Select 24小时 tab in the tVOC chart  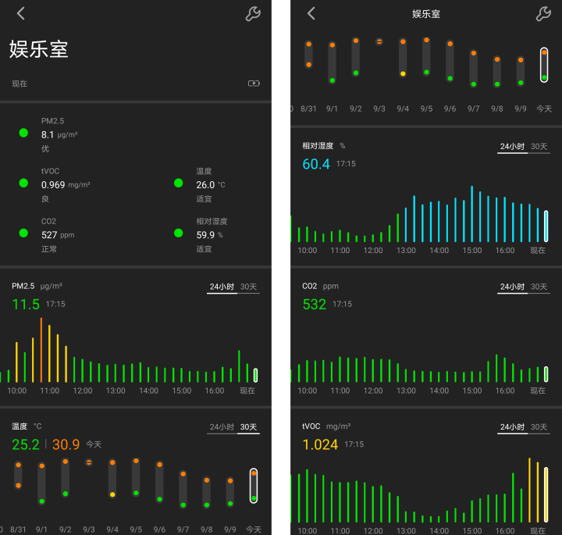tap(512, 427)
